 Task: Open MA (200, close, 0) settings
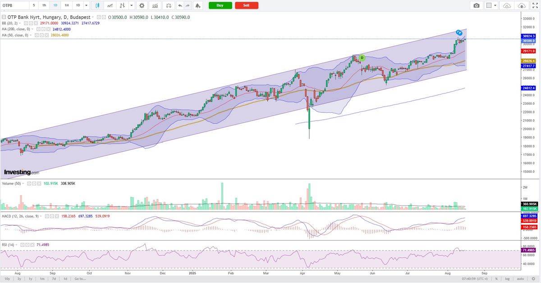coord(43,29)
